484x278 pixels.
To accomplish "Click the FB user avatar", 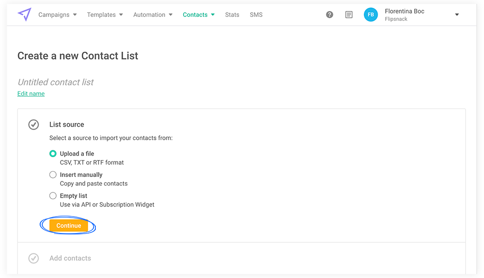I will point(371,15).
